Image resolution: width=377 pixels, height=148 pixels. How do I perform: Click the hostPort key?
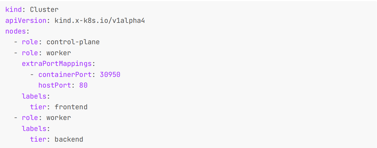[x=55, y=86]
